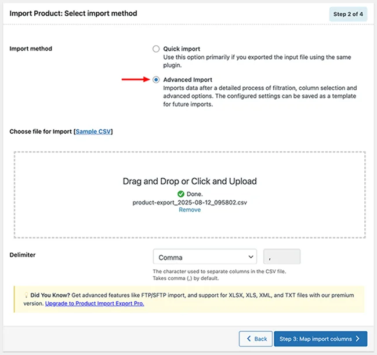This screenshot has height=355, width=377.
Task: Proceed to Step 3: Map import columns
Action: [320, 339]
